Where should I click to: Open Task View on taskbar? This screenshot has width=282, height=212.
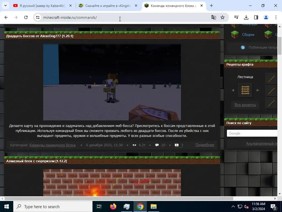99,206
